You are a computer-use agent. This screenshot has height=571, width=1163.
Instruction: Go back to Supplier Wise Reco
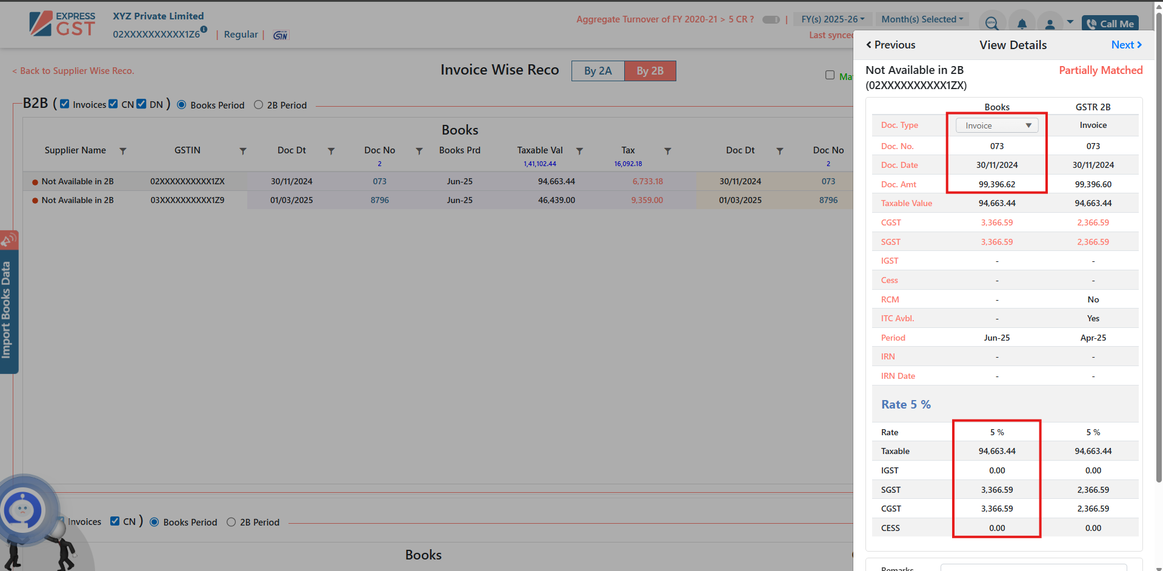coord(73,71)
